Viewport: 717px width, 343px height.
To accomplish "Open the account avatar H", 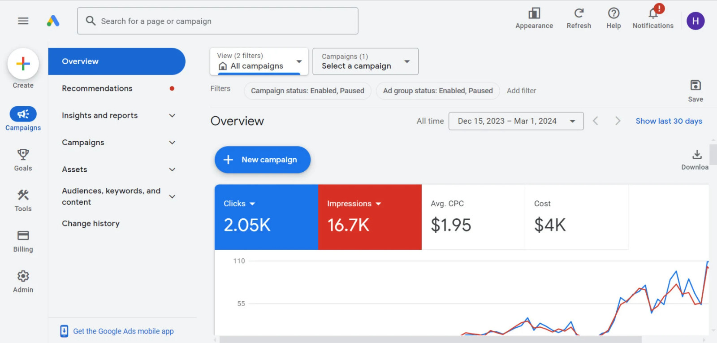I will 695,21.
